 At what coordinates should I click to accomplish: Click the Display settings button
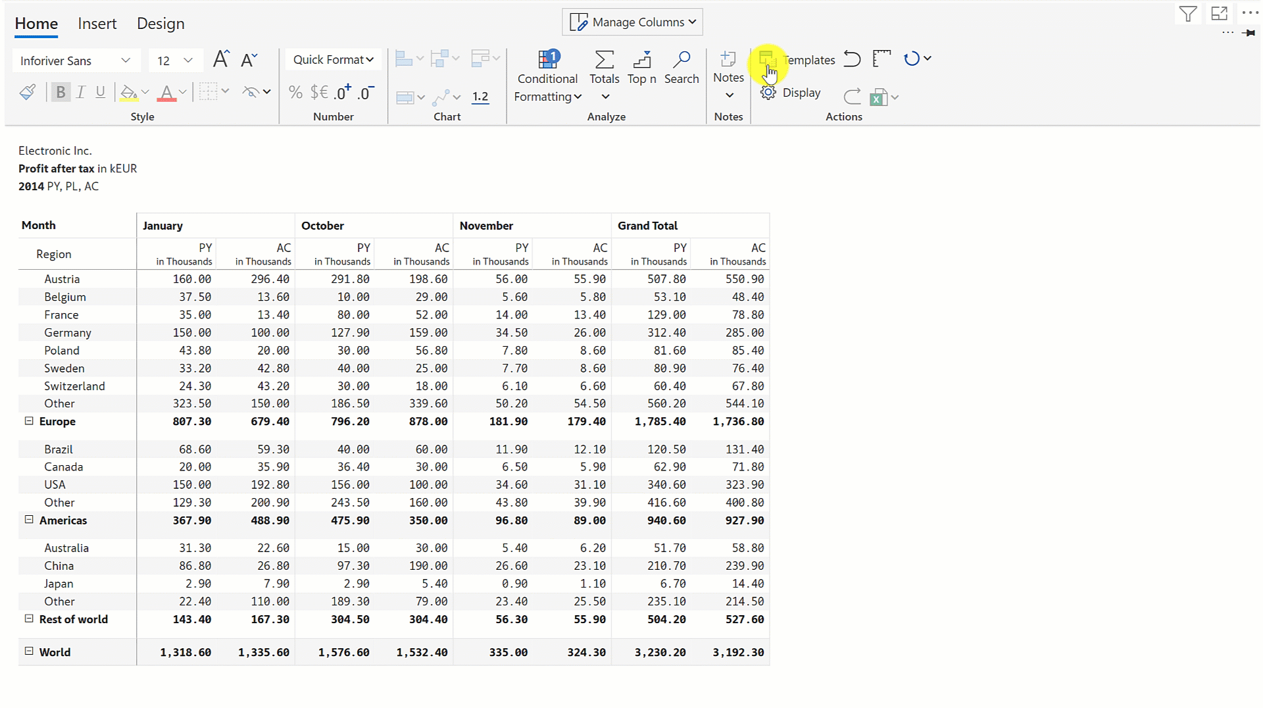pos(791,93)
